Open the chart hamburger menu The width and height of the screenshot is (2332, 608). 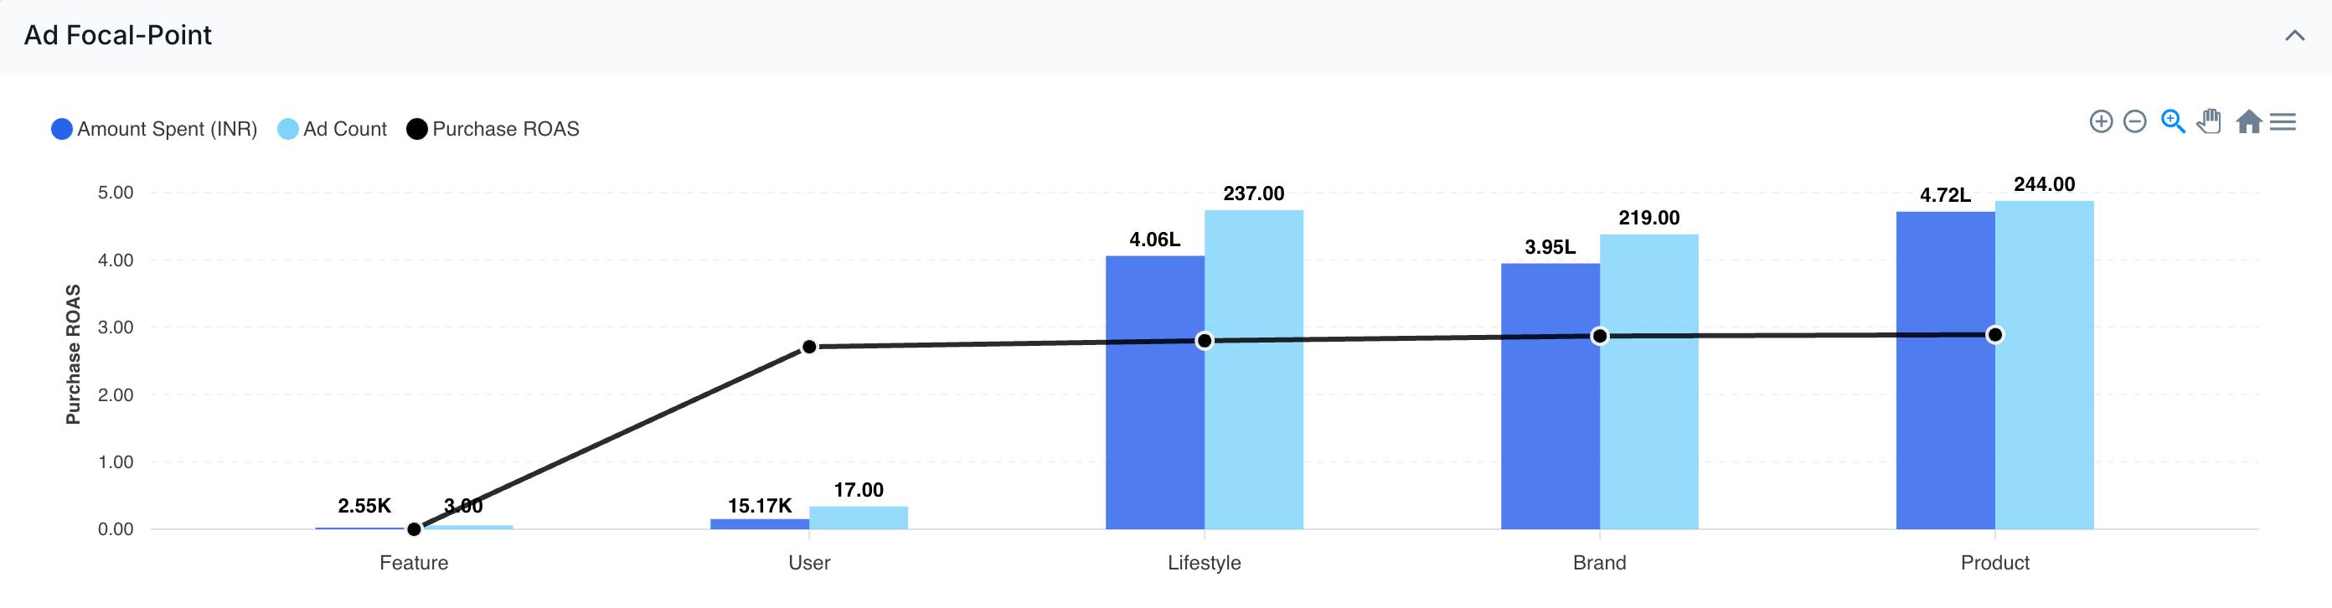point(2283,121)
